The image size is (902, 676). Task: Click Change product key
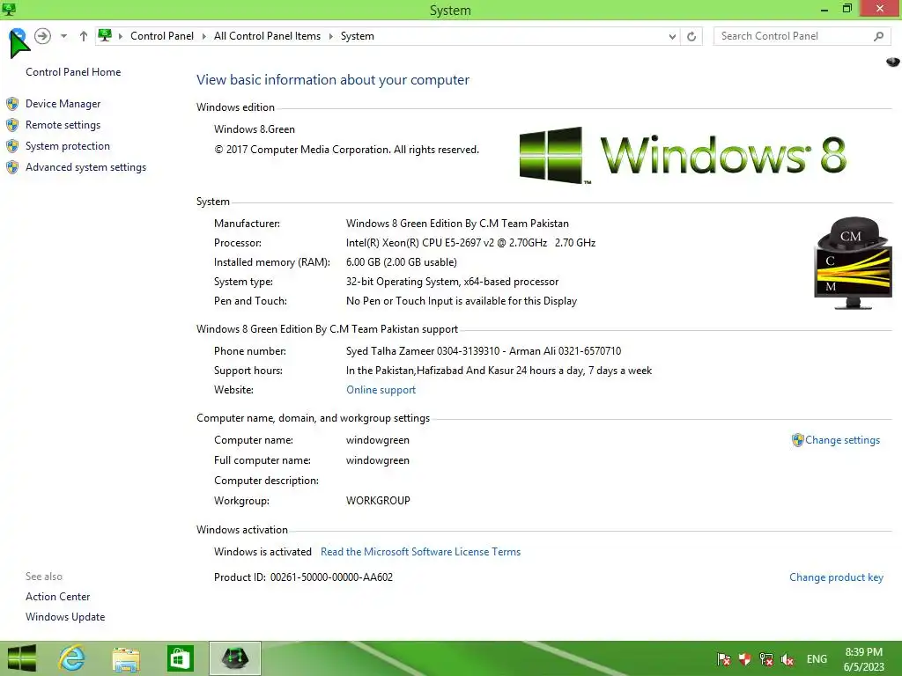tap(836, 577)
